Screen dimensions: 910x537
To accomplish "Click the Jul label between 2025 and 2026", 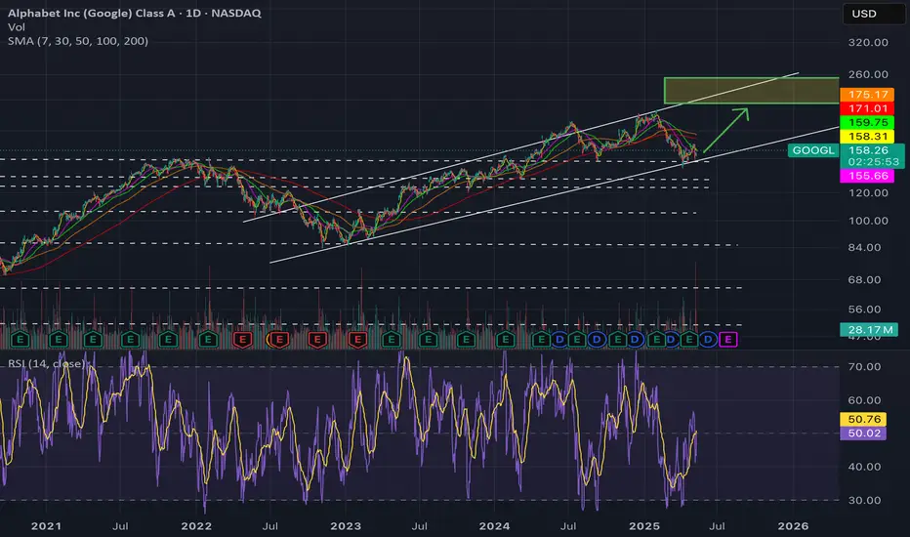I will (x=718, y=526).
